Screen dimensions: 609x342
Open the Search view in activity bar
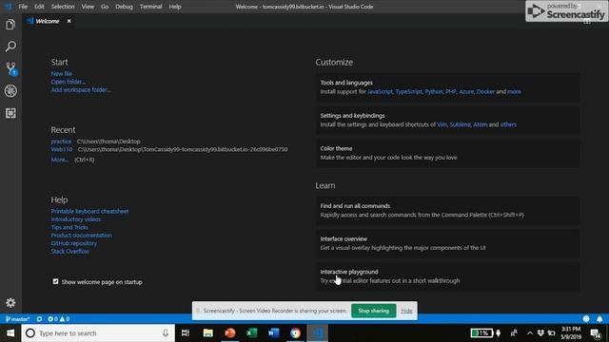pyautogui.click(x=10, y=47)
